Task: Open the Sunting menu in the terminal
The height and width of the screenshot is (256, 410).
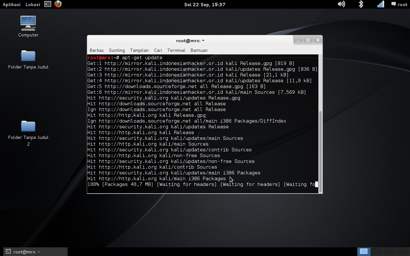Action: point(117,50)
